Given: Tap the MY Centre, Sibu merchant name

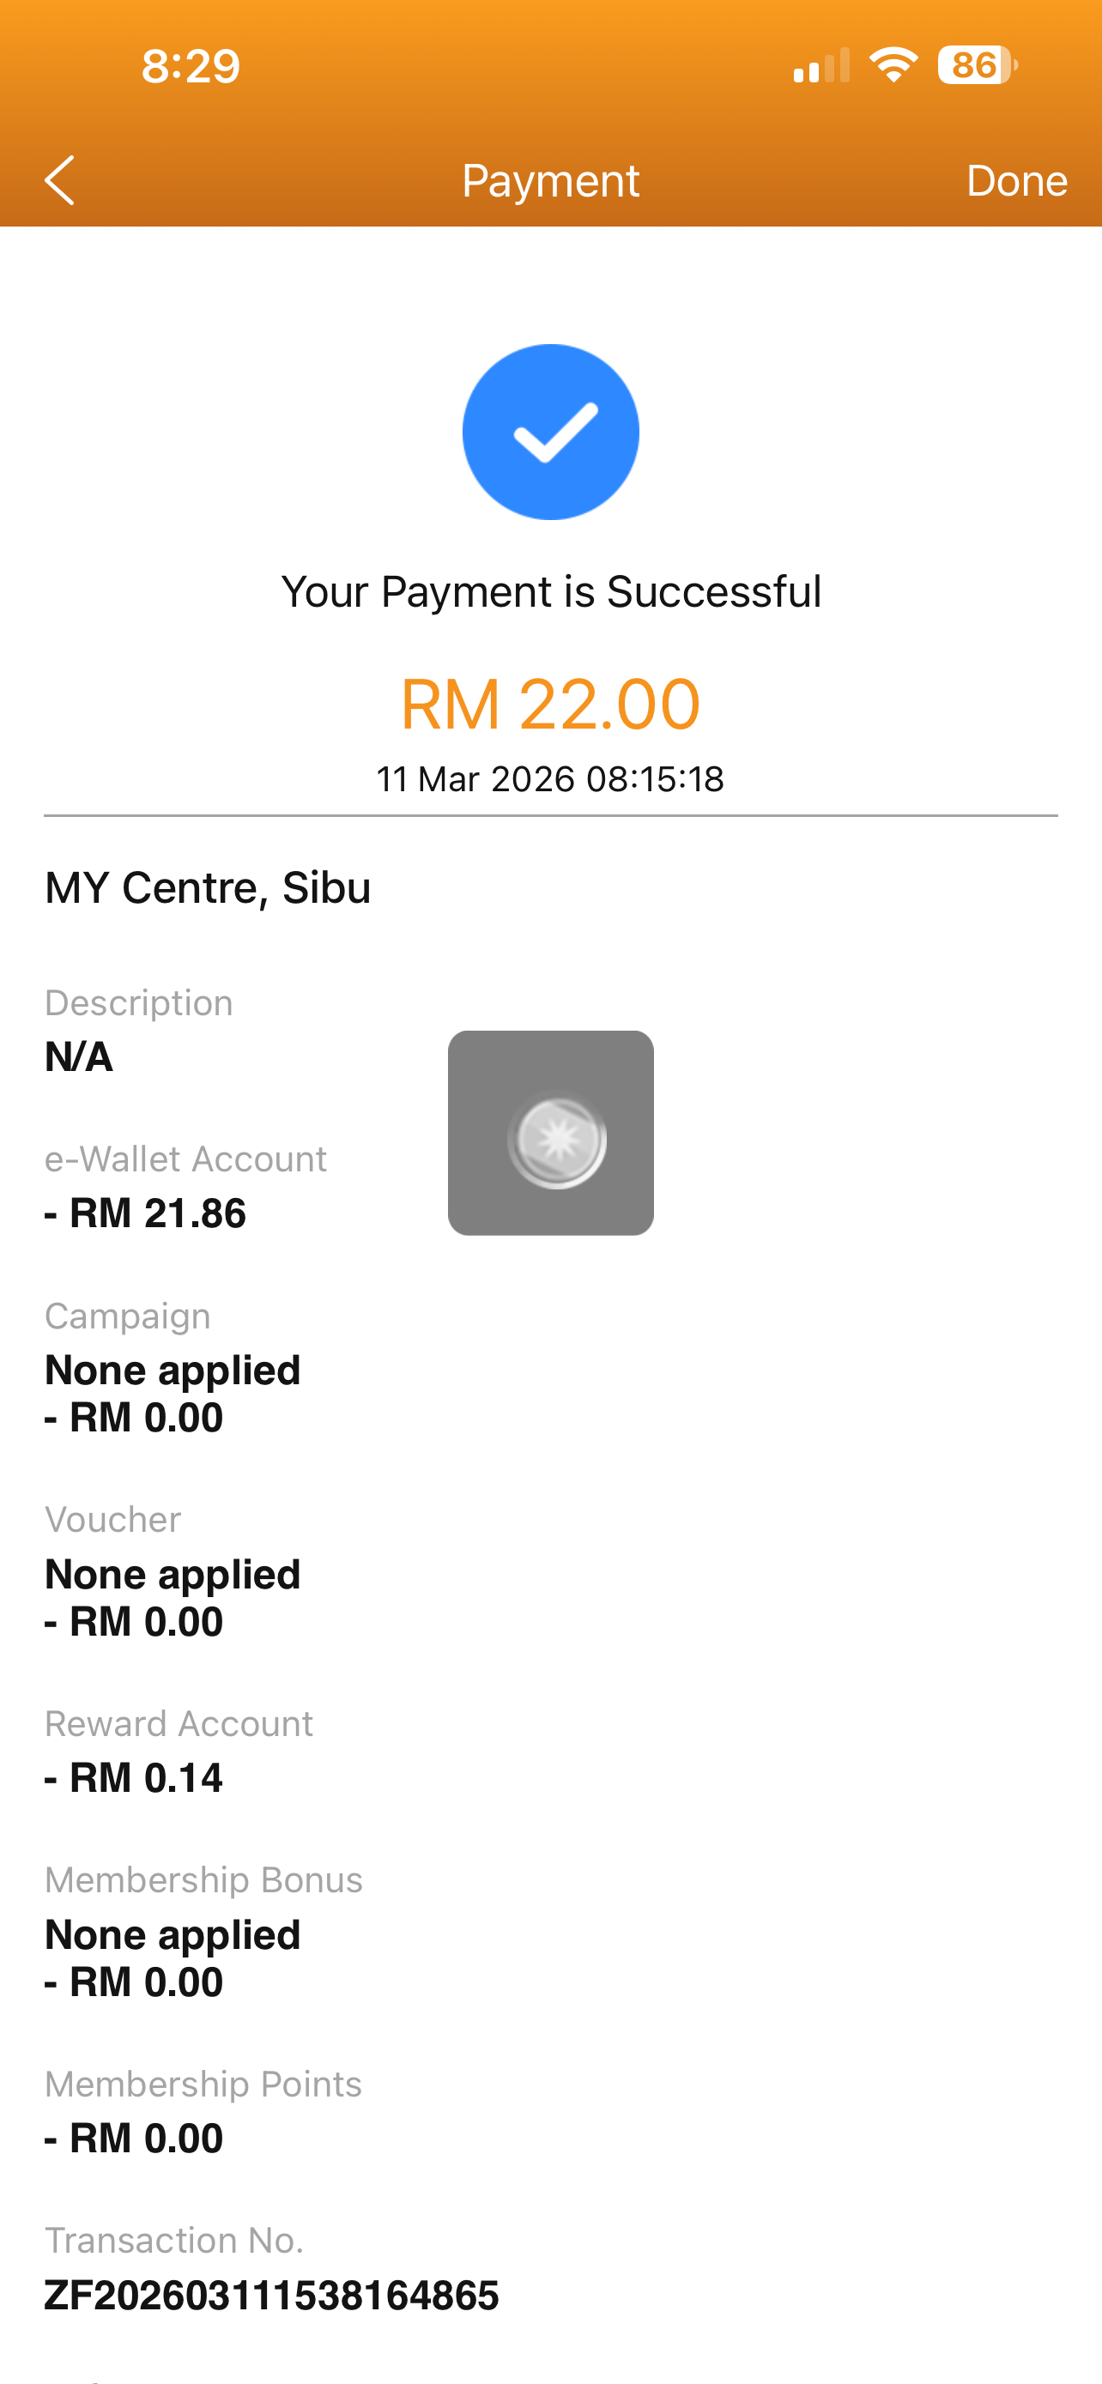Looking at the screenshot, I should pos(209,887).
